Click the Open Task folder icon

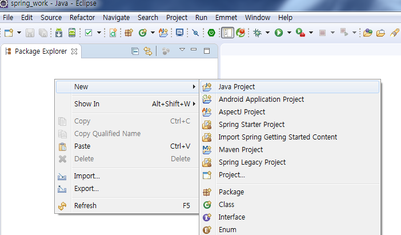(x=380, y=33)
